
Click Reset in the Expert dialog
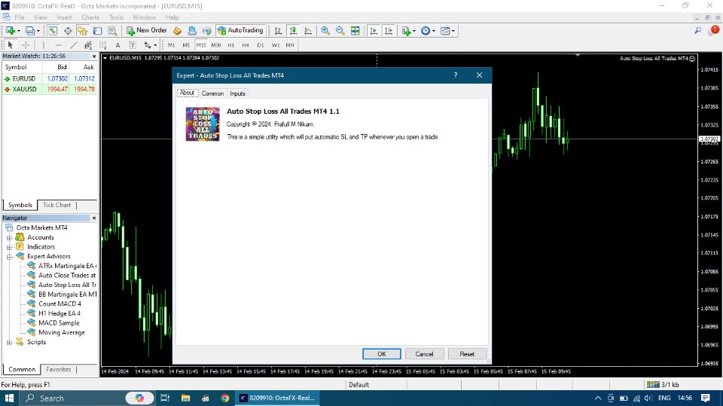467,354
